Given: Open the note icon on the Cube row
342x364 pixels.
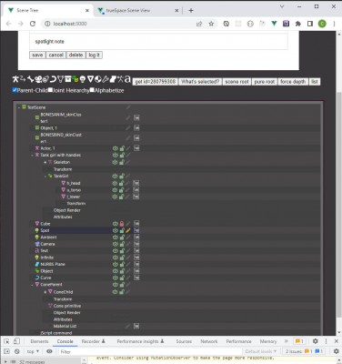Looking at the screenshot, I should pos(136,224).
